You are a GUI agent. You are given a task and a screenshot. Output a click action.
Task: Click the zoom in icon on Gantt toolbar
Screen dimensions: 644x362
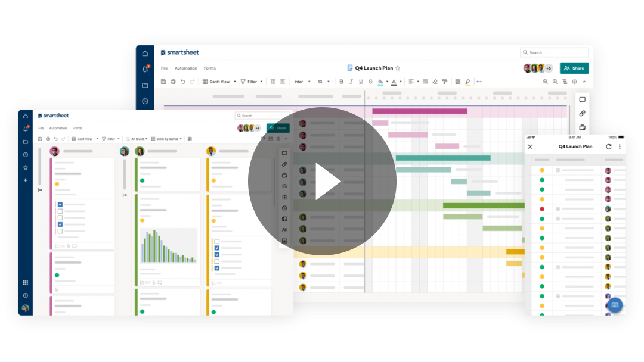point(555,82)
